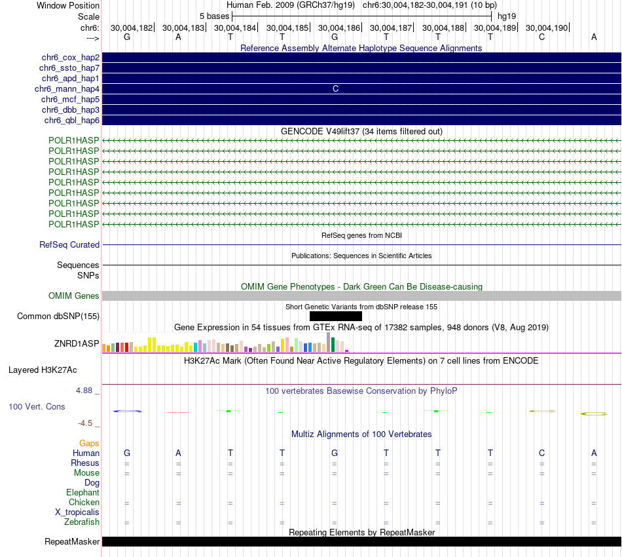The width and height of the screenshot is (622, 557).
Task: Click the Publications sequences track title
Action: [x=361, y=256]
